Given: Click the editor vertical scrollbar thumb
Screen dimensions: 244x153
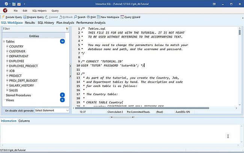Looking at the screenshot, I should click(x=239, y=32).
